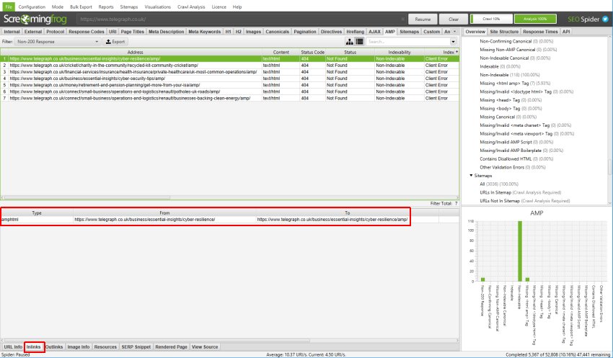Clear the URL with the x icon in address bar
The image size is (613, 358).
[x=402, y=19]
